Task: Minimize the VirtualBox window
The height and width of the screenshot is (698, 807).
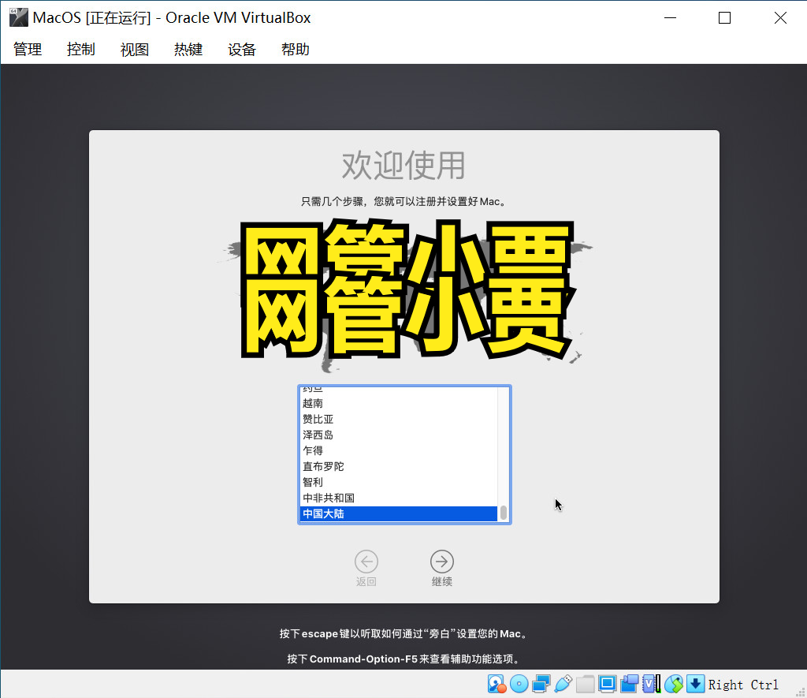Action: pos(670,18)
